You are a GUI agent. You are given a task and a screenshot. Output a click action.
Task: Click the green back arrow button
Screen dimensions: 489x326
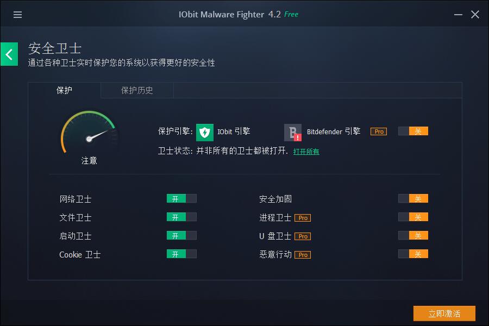9,54
